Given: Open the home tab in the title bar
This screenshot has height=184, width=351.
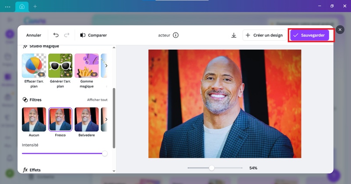Looking at the screenshot, I should click(22, 7).
